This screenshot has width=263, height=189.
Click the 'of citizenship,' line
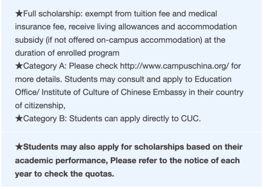click(x=40, y=106)
